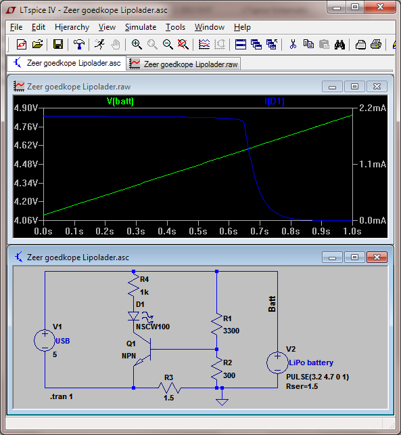The height and width of the screenshot is (435, 401).
Task: Select the grayed pan magnifier icon
Action: tap(152, 45)
